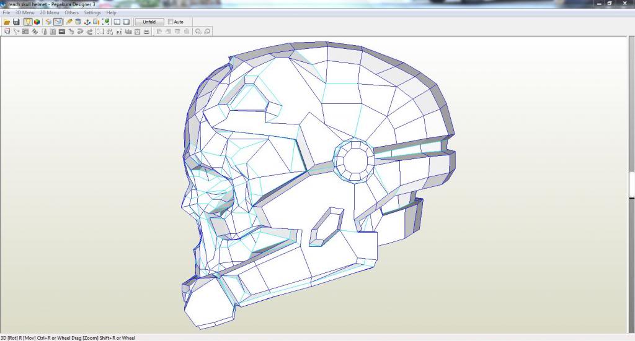The height and width of the screenshot is (341, 635).
Task: Click the Unfold button
Action: pyautogui.click(x=149, y=22)
